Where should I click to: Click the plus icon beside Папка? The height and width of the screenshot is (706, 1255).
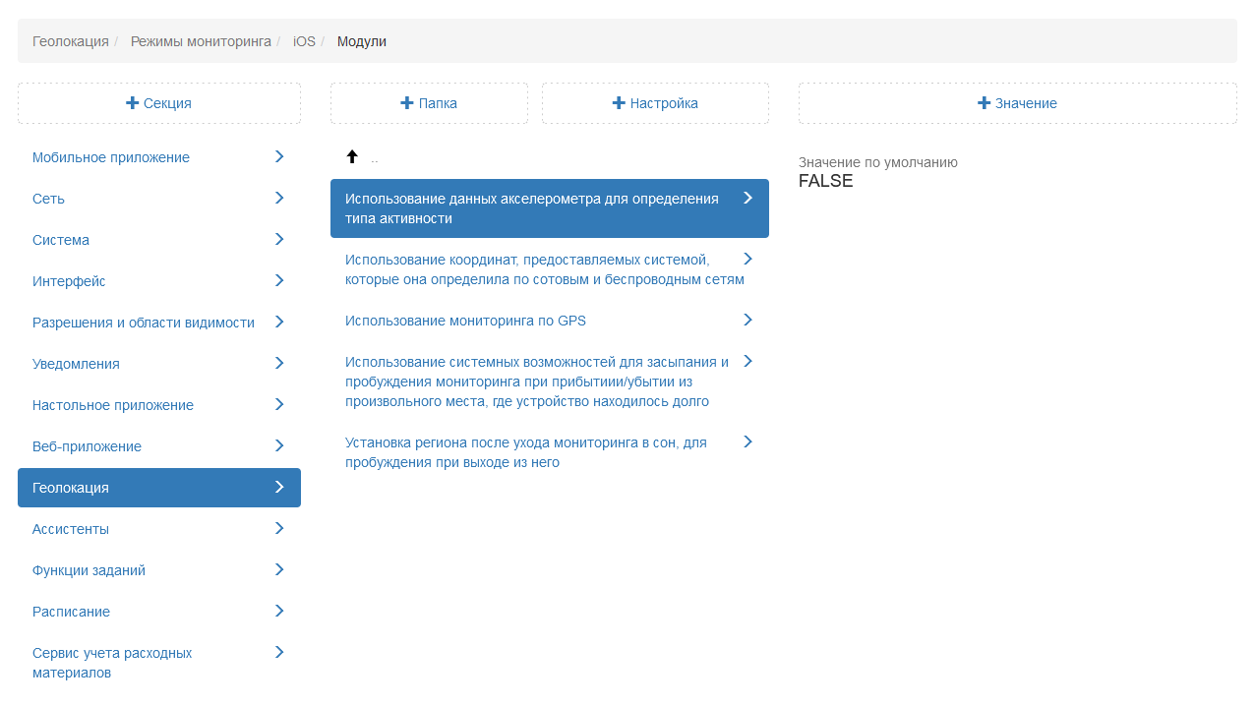click(x=407, y=103)
